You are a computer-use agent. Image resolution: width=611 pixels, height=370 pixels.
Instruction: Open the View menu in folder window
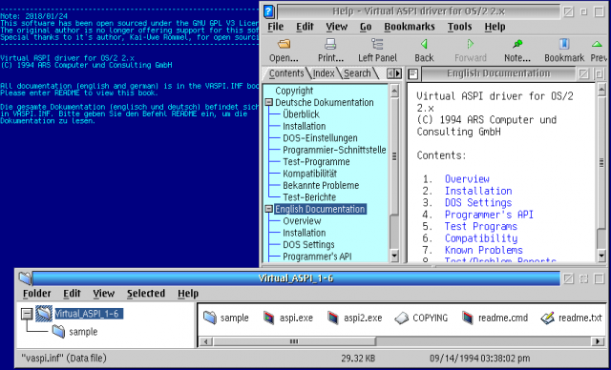coord(104,294)
